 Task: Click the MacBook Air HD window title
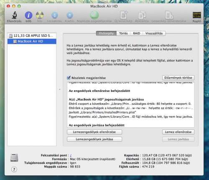[x=104, y=6]
